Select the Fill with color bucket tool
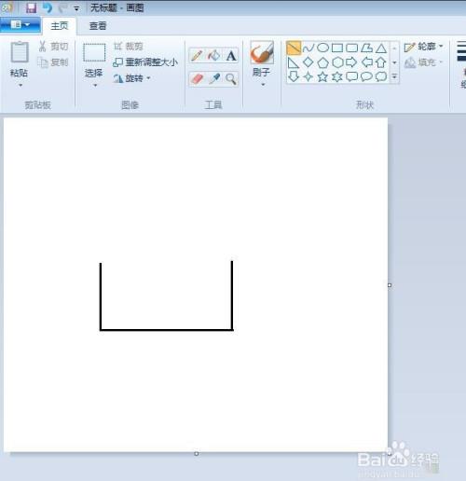 coord(214,56)
